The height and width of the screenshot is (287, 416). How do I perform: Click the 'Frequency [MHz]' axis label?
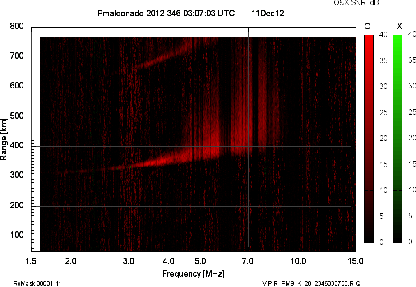click(194, 274)
